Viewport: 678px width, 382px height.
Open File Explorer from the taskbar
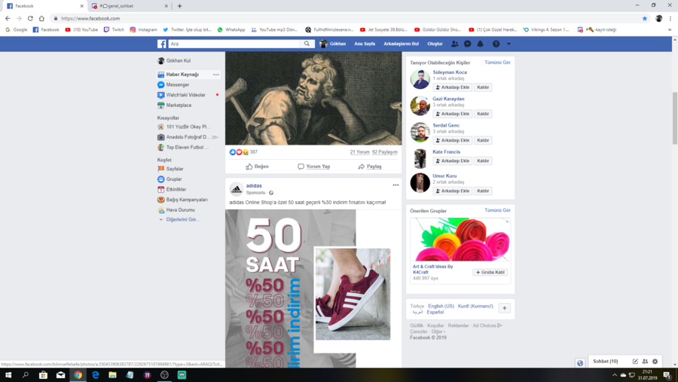click(x=112, y=375)
